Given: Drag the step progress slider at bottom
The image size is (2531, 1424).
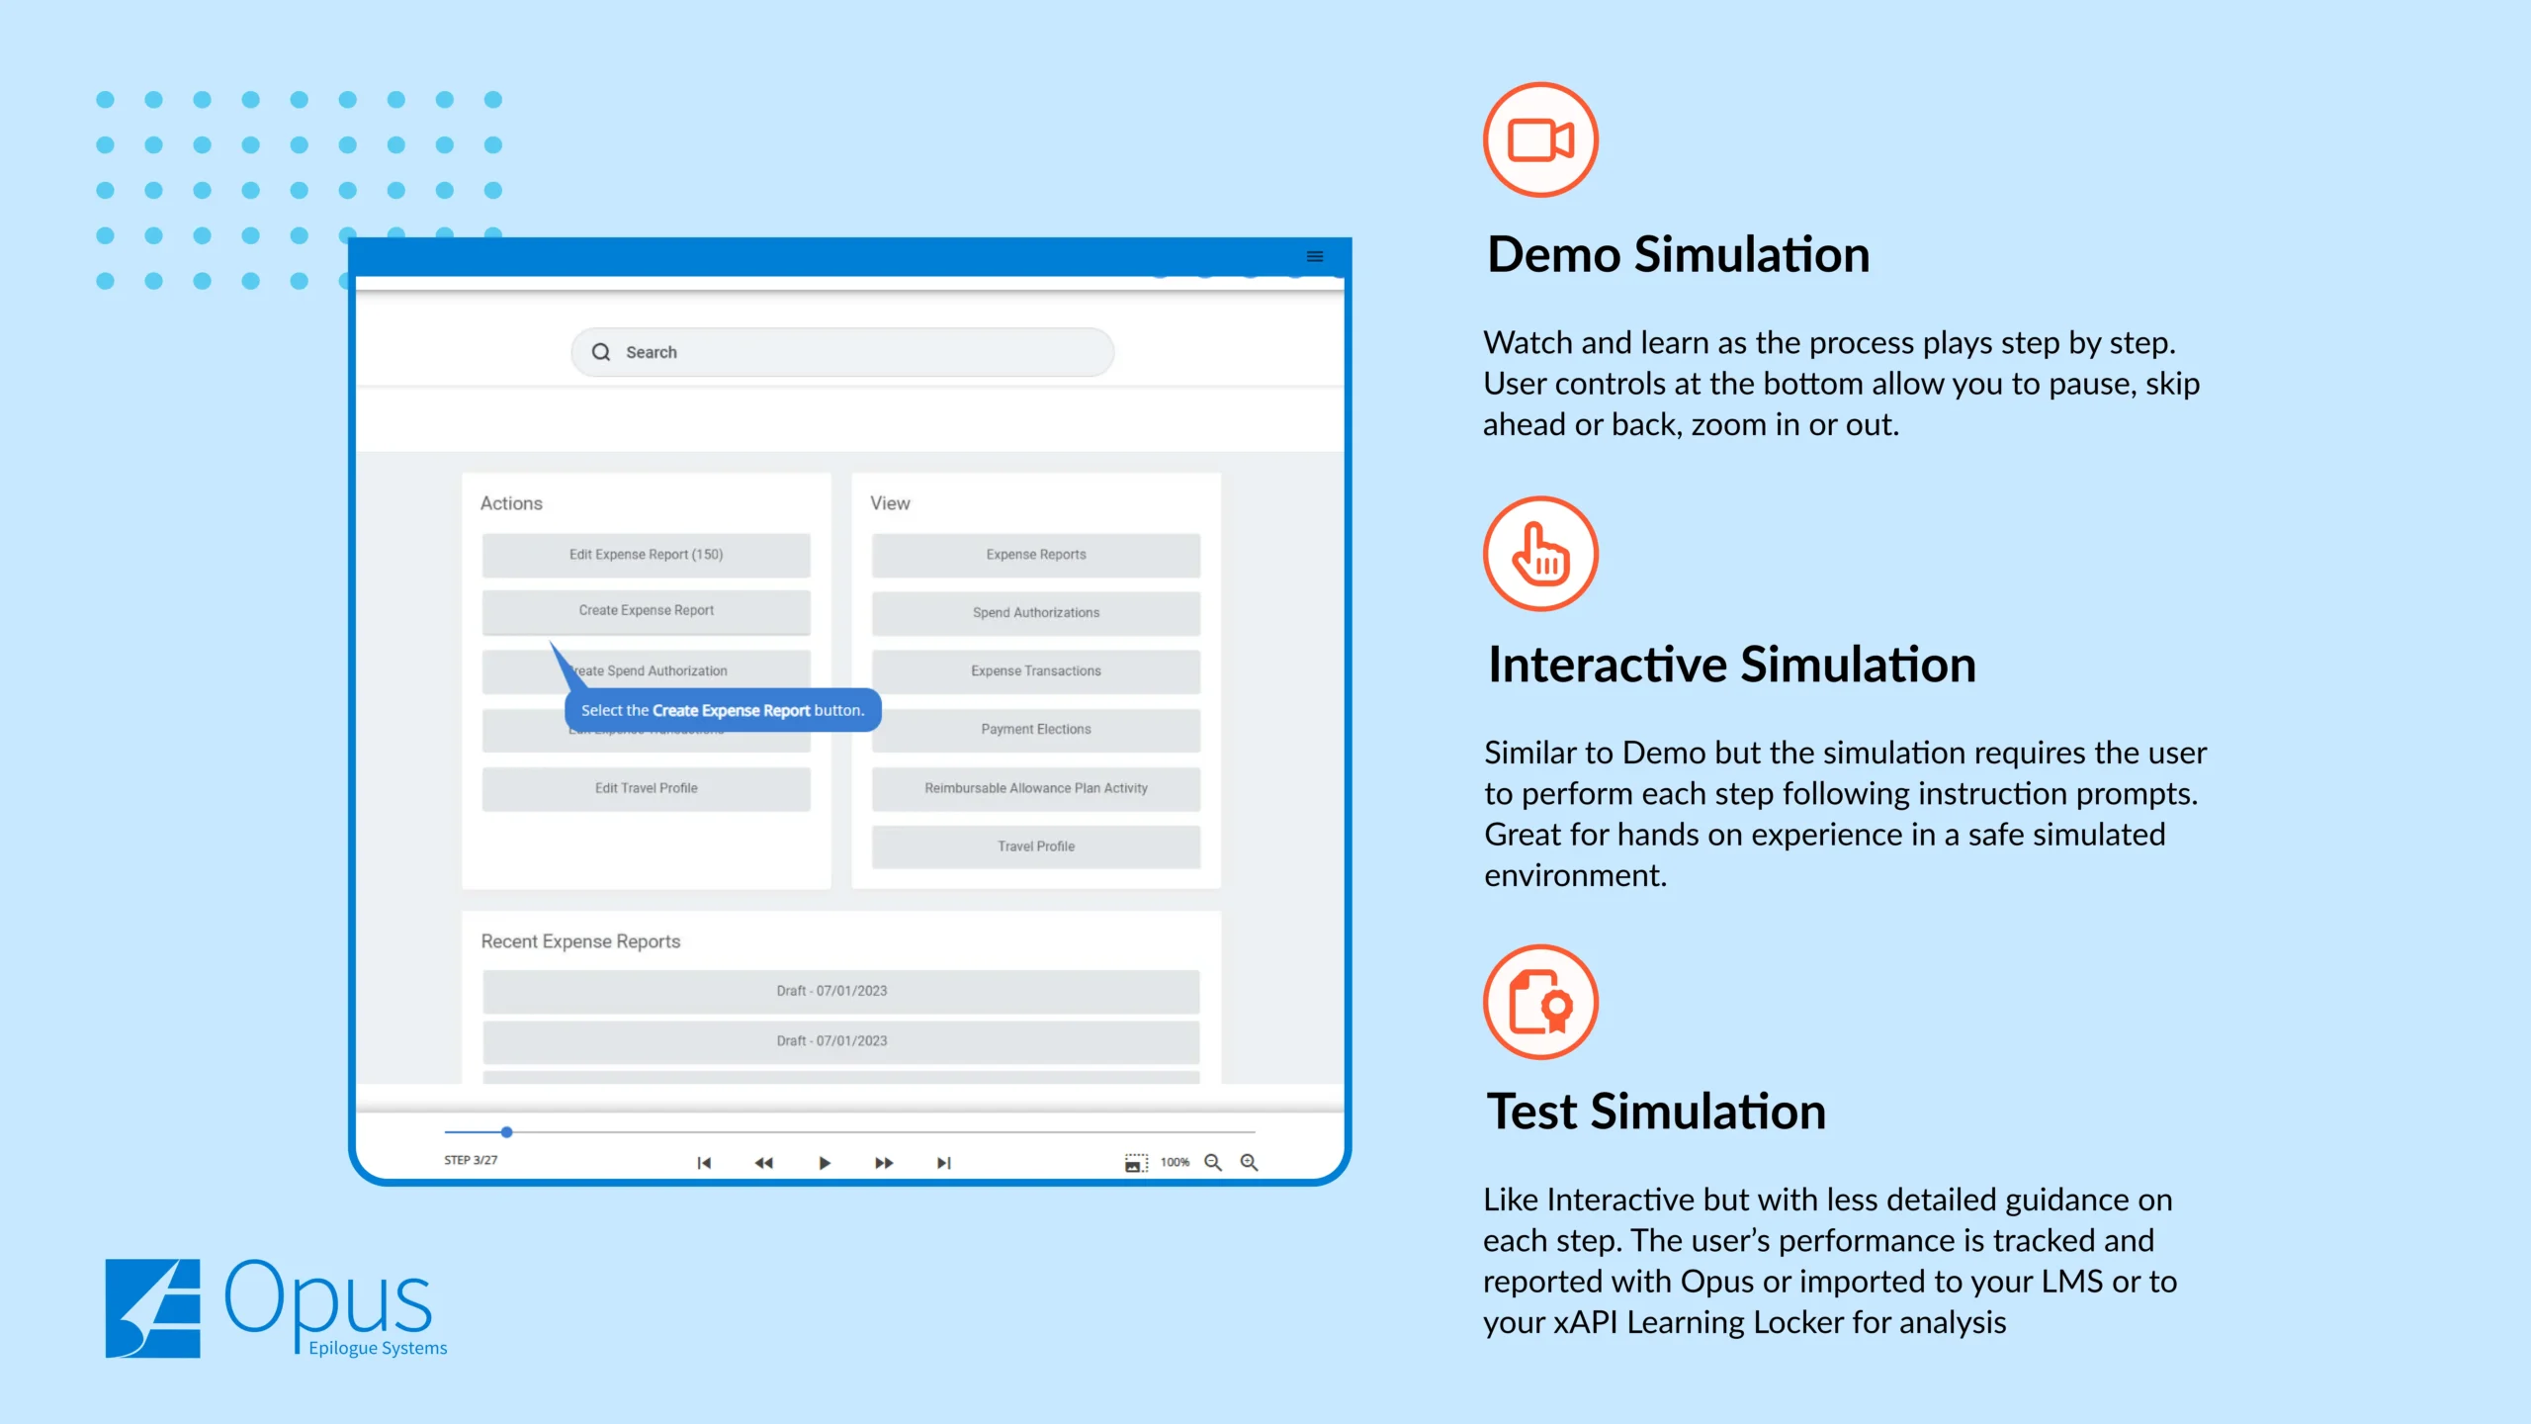Looking at the screenshot, I should [507, 1132].
